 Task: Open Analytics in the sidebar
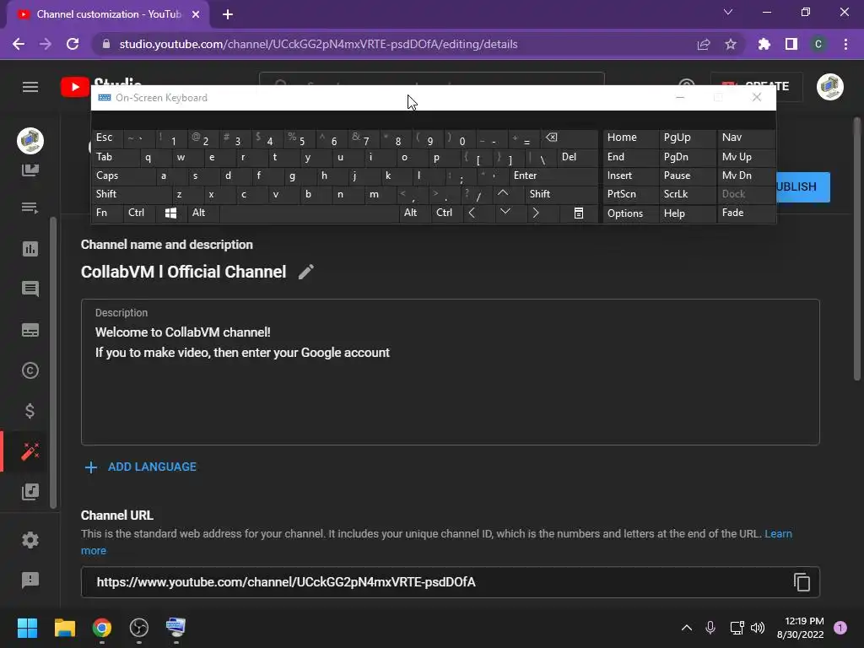point(30,249)
